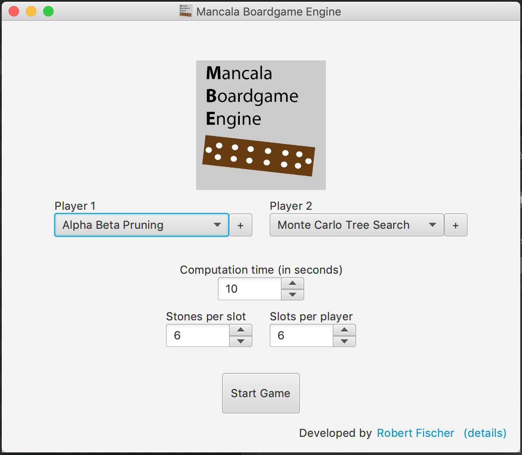Open the Robert Fischer link
This screenshot has height=455, width=522.
[x=415, y=433]
